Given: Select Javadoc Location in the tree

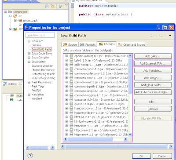Looking at the screenshot, I should click(43, 66).
